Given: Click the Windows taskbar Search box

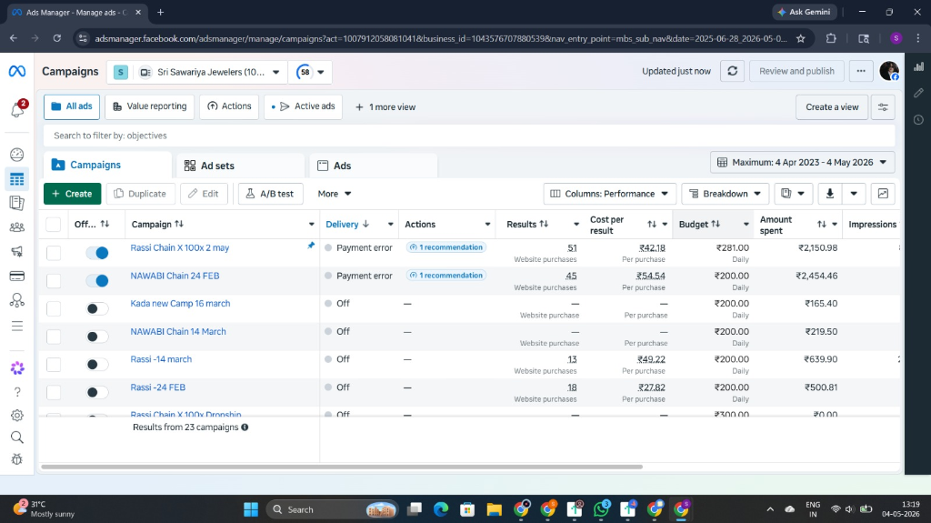Looking at the screenshot, I should [x=333, y=509].
